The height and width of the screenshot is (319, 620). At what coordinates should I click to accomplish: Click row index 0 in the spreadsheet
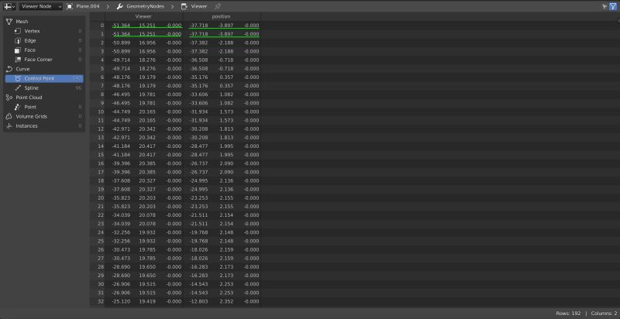[x=102, y=26]
